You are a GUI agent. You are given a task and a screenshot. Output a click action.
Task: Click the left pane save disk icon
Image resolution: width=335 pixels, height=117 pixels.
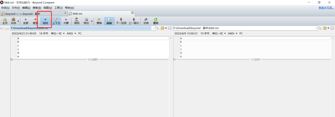tap(170, 28)
